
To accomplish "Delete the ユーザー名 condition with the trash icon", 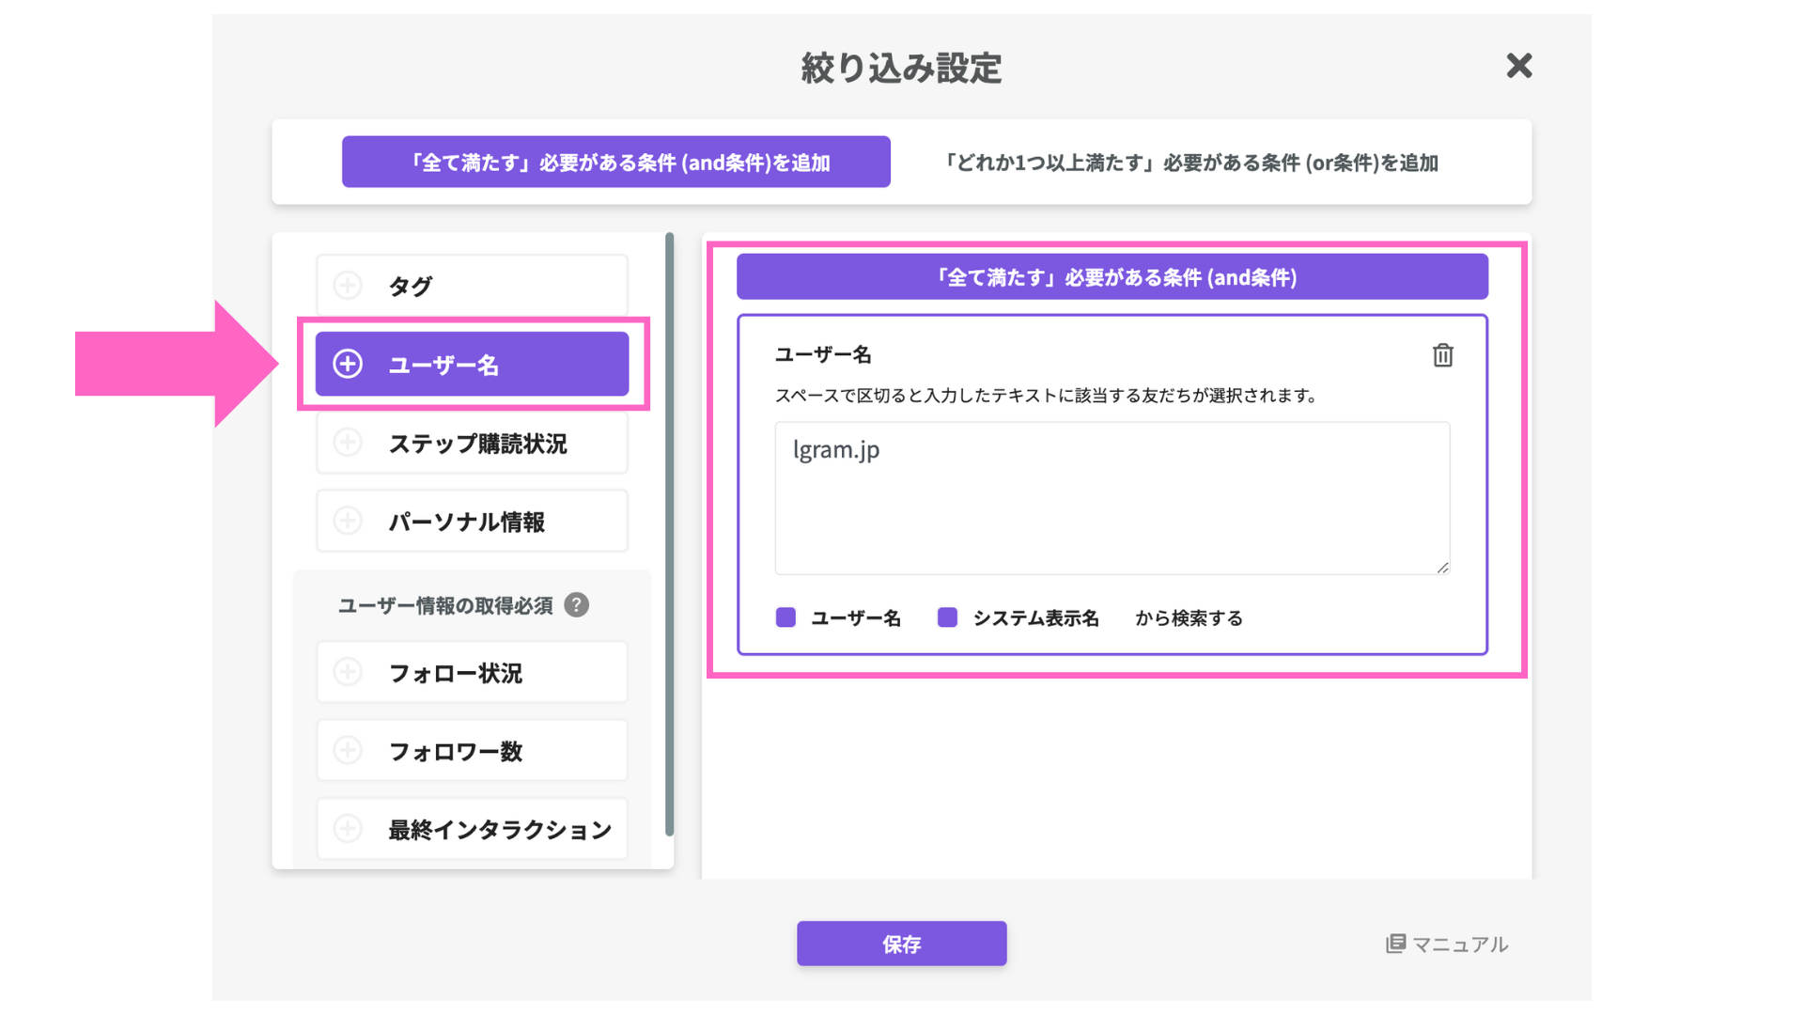I will click(x=1442, y=355).
